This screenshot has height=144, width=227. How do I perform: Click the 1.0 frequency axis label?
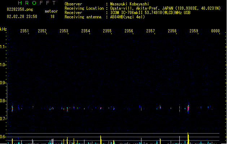coord(3,65)
